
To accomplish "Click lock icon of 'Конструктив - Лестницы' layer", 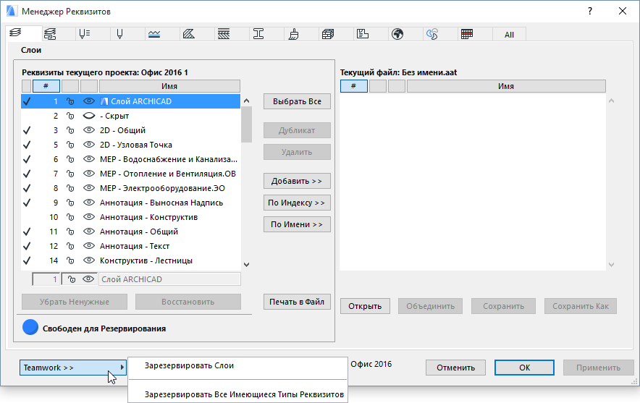I will 70,260.
